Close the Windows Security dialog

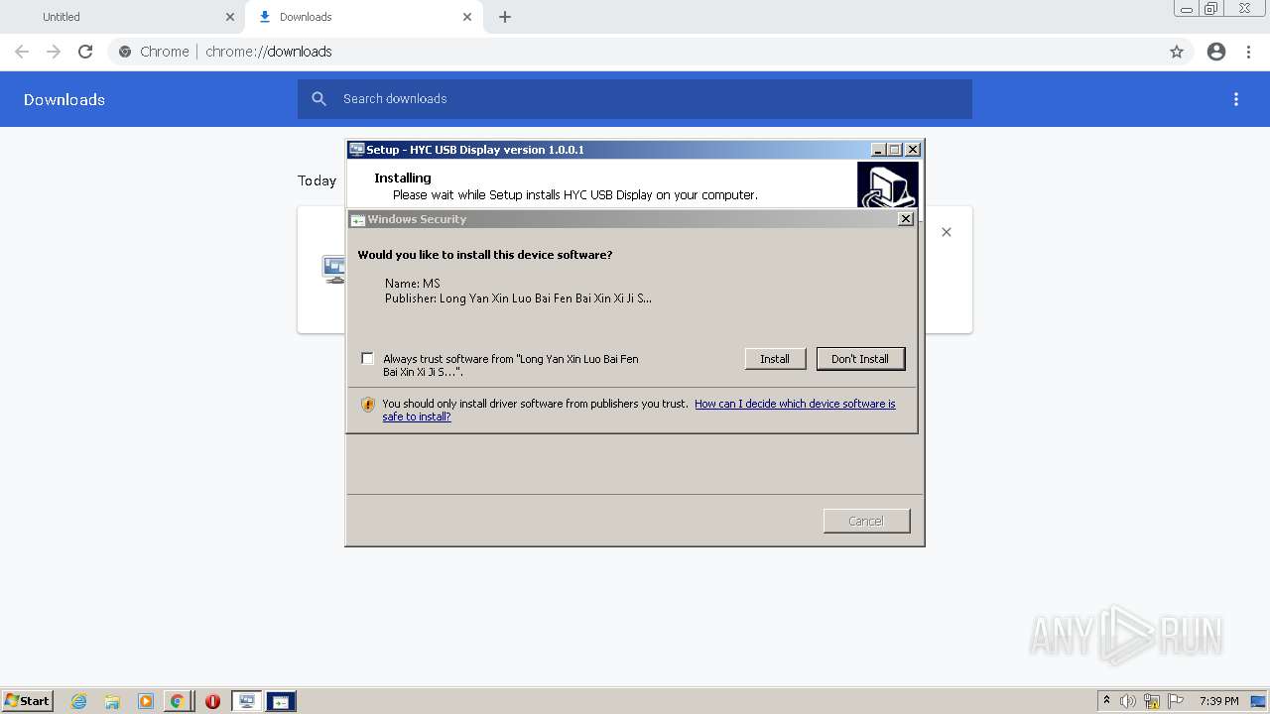(905, 219)
